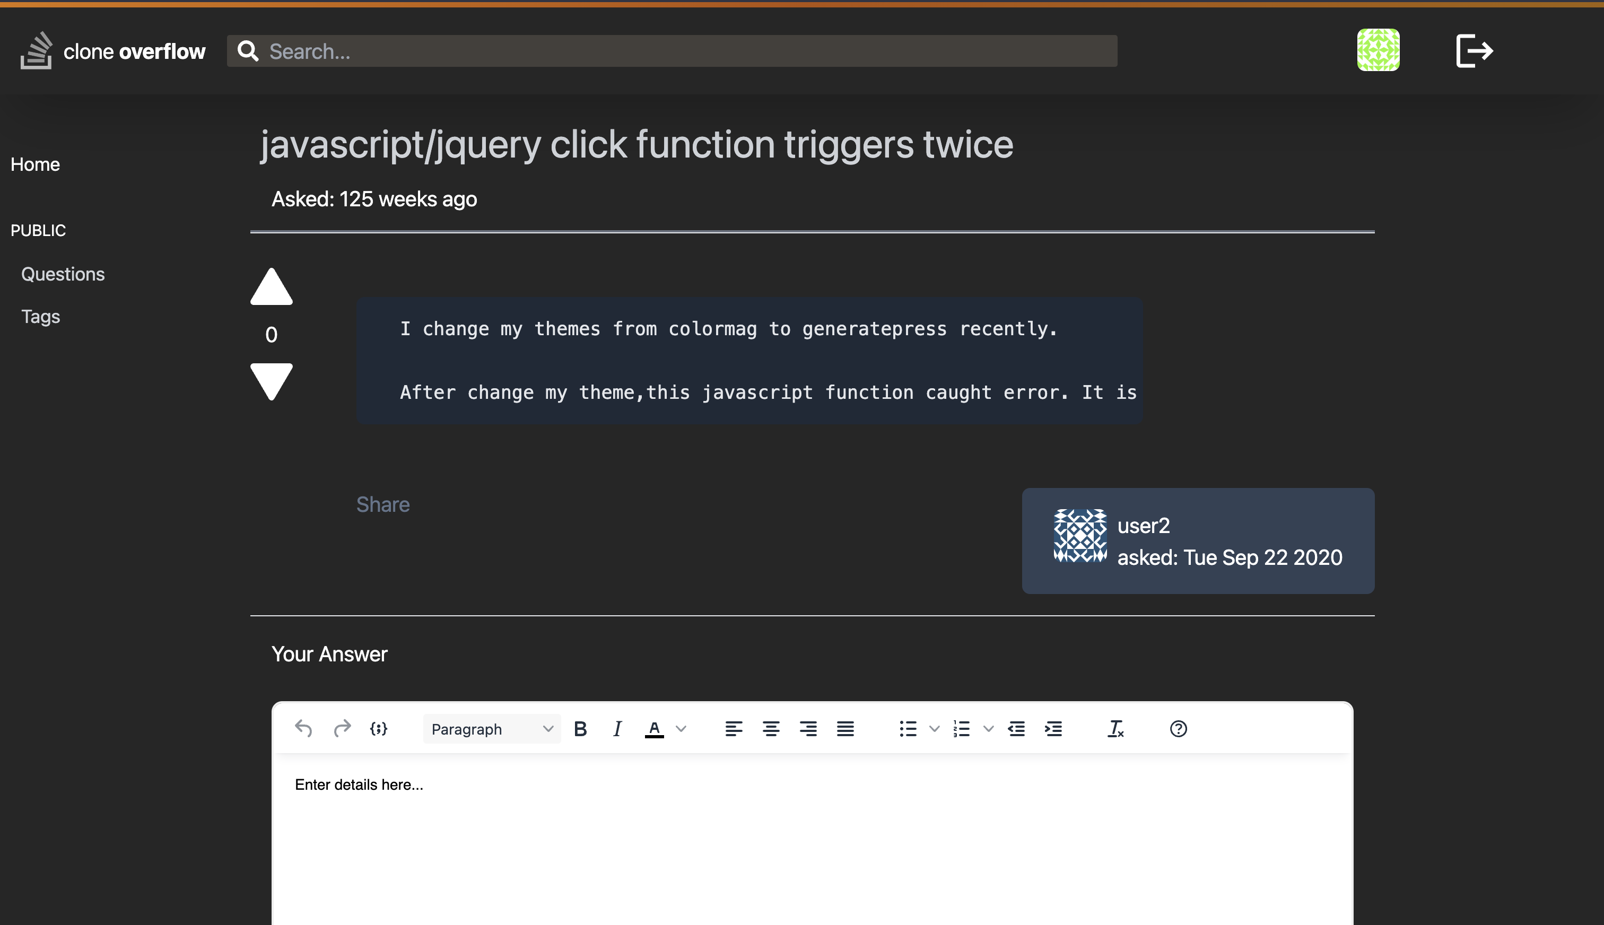Select the Tags menu item
1604x925 pixels.
(x=41, y=316)
